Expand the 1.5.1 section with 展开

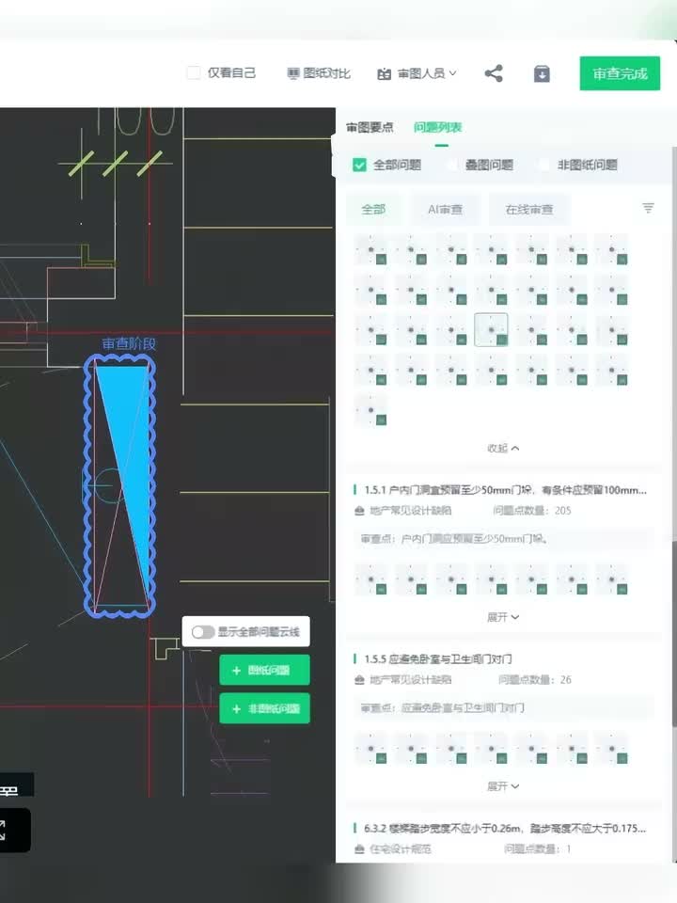click(x=503, y=617)
